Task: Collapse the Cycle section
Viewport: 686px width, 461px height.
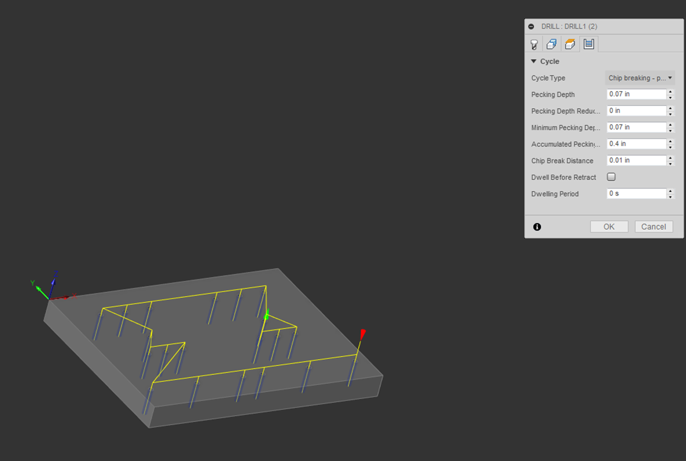Action: (534, 62)
